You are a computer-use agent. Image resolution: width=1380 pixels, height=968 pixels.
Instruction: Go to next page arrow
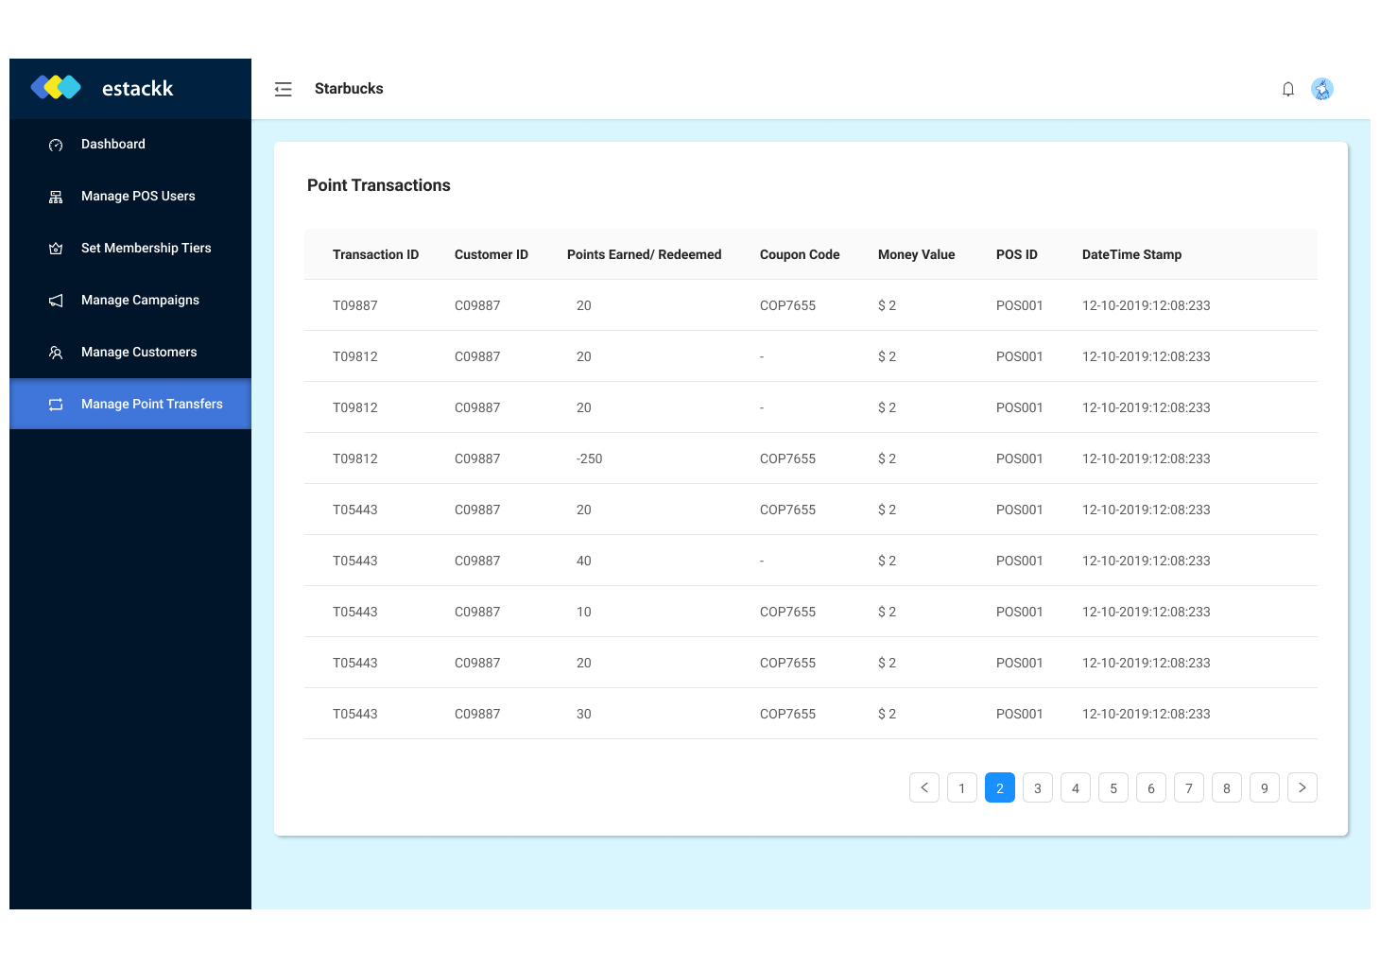[1302, 787]
